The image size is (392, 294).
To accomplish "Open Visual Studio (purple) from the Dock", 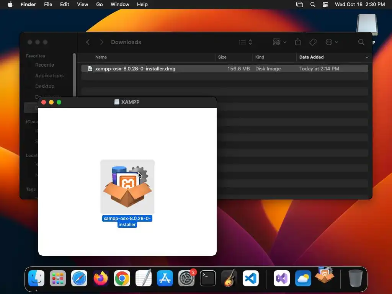I will [282, 278].
